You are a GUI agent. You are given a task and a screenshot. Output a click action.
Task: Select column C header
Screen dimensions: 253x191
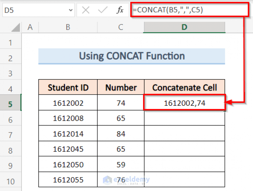tap(120, 27)
